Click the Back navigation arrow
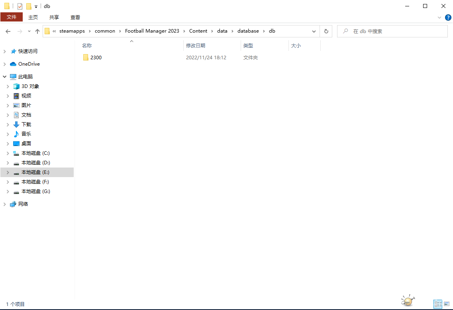453x310 pixels. 8,31
